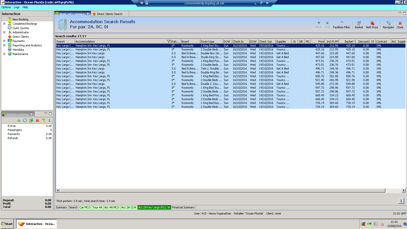Select the Studio King Size room row
Screen dimensions: 407x229
tap(231, 57)
